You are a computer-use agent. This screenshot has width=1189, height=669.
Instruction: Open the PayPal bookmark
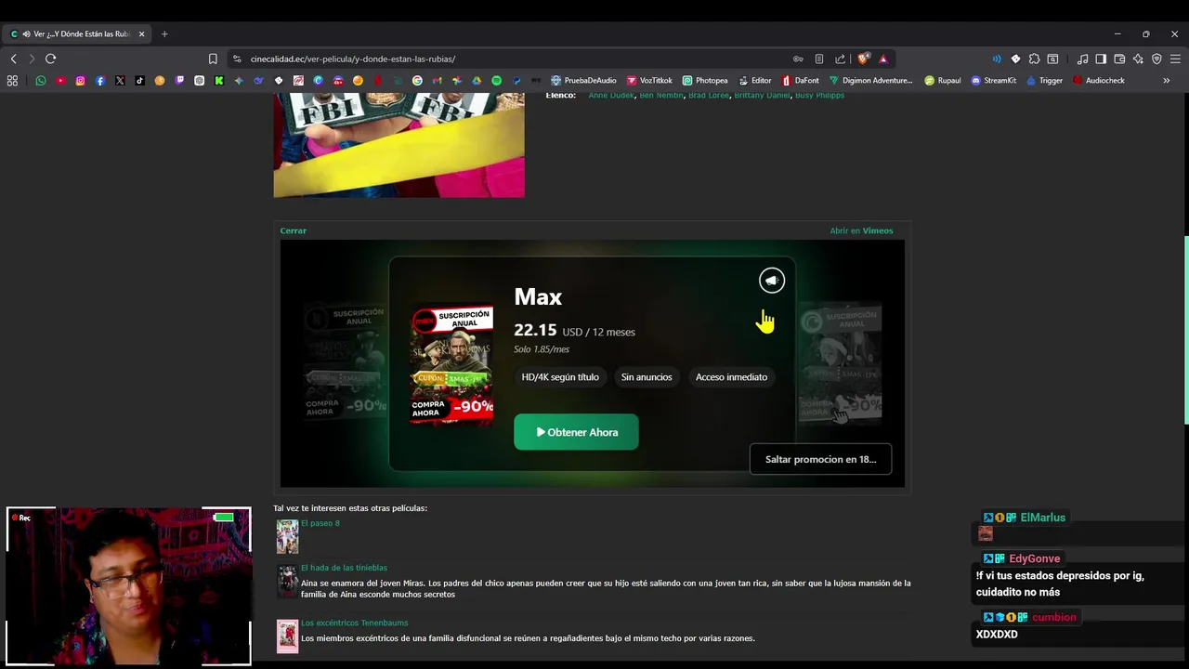(516, 81)
